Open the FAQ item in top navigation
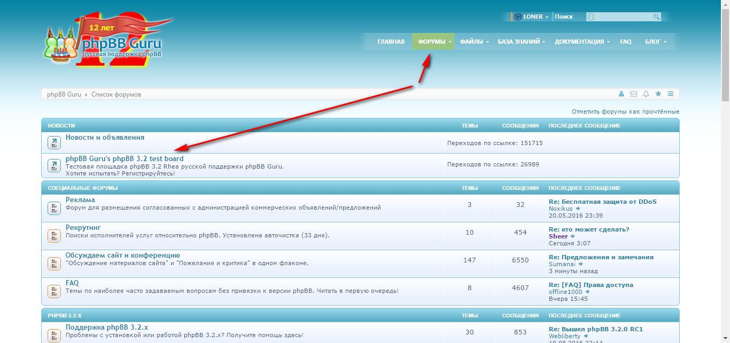This screenshot has height=343, width=730. coord(626,42)
